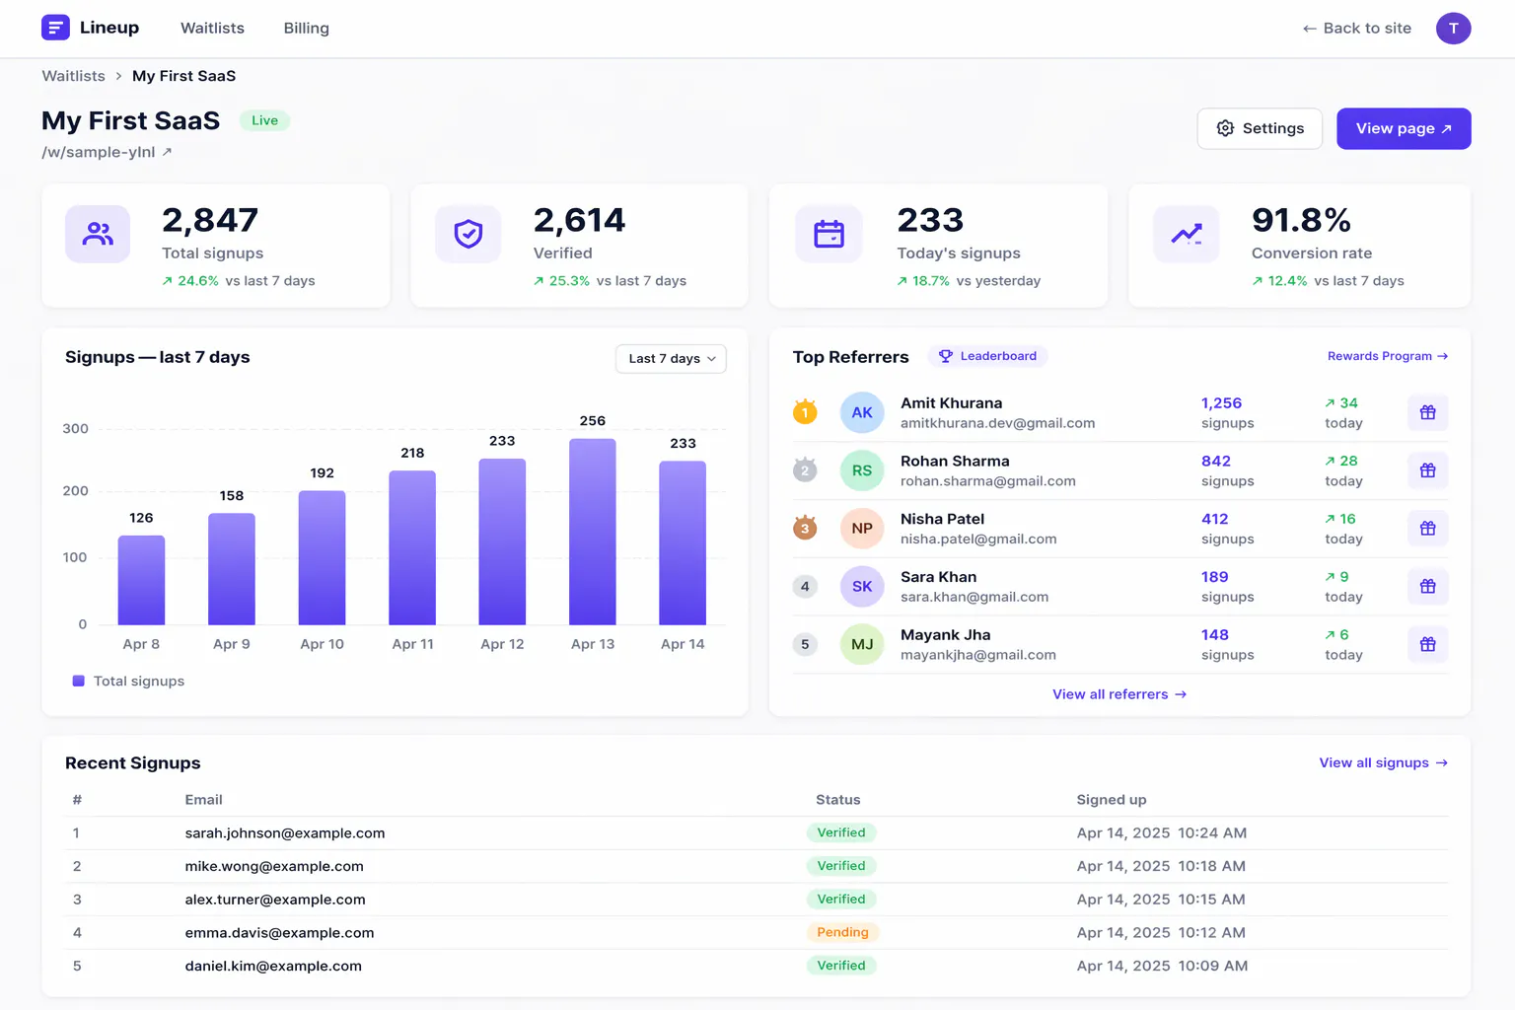Screen dimensions: 1515x1010
Task: Go to the Lineup home brand link
Action: coord(91,28)
